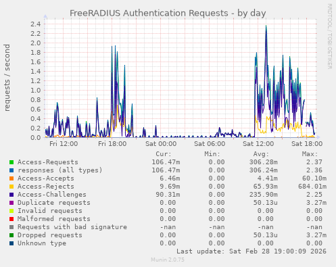Click the navy Unknown type swatch

pos(11,243)
